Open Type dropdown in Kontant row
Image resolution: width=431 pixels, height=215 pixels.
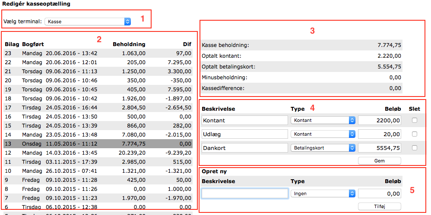tap(323, 121)
